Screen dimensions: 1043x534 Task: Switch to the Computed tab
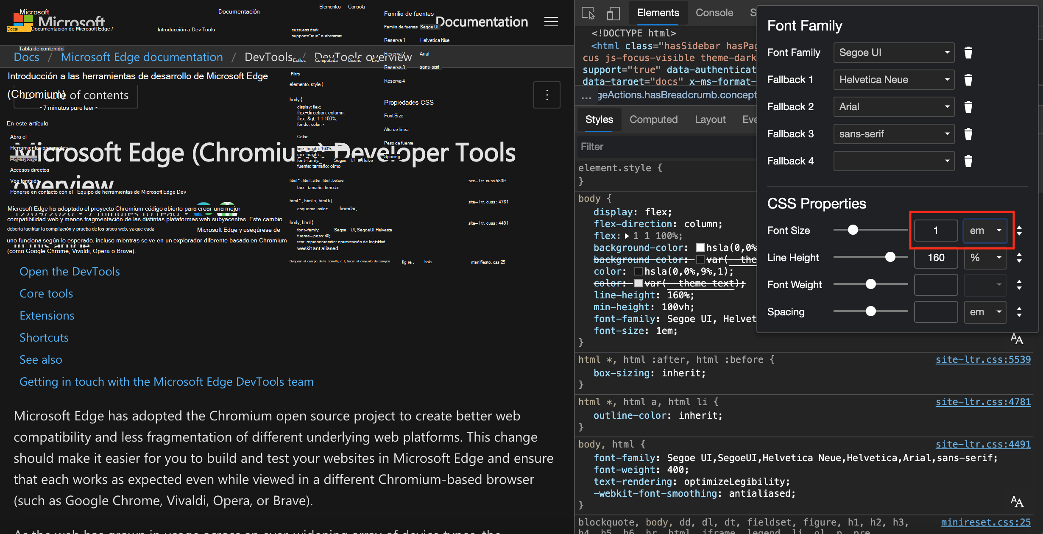[x=653, y=120]
